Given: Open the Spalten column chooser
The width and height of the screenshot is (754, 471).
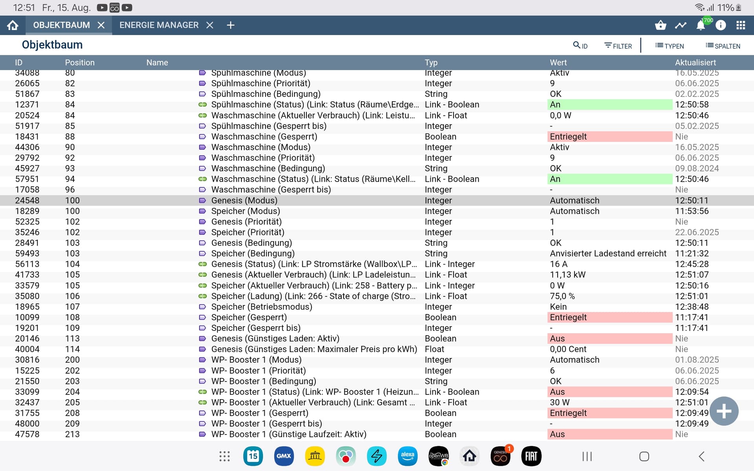Looking at the screenshot, I should click(723, 46).
